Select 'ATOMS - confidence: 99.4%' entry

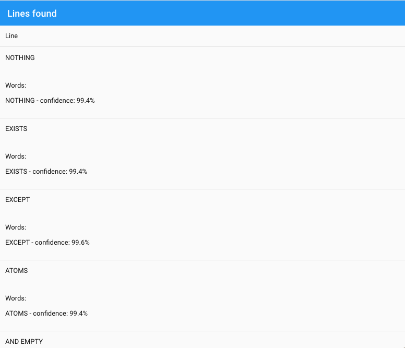point(46,314)
